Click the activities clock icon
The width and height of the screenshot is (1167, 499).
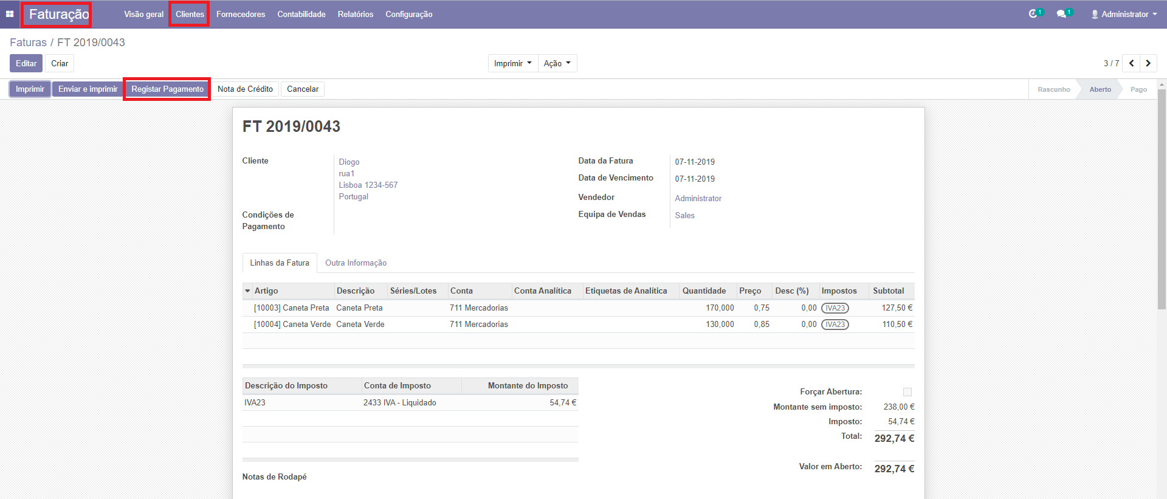tap(1033, 14)
